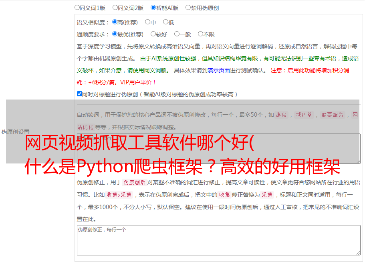The width and height of the screenshot is (365, 263).
Task: Open the 演示页面 link
Action: click(x=219, y=70)
